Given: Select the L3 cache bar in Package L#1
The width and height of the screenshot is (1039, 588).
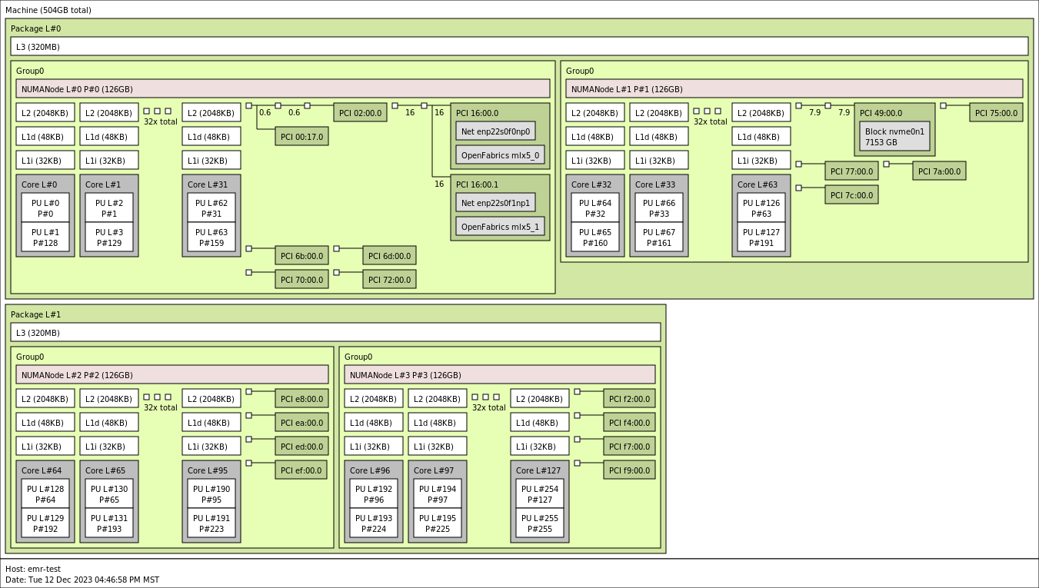Looking at the screenshot, I should click(335, 333).
